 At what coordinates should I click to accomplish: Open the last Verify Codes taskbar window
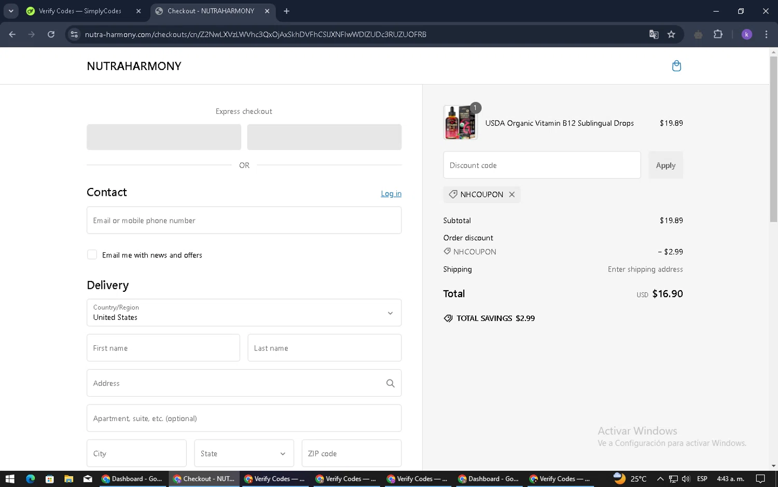560,479
